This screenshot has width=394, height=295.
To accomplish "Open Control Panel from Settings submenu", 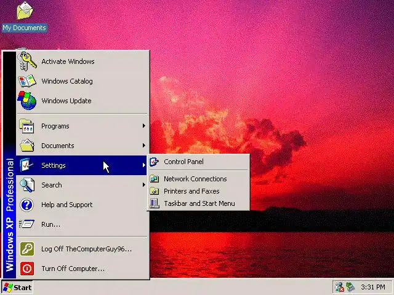I will click(198, 162).
